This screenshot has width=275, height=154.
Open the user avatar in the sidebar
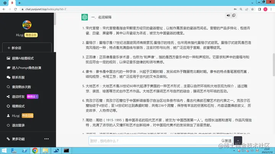pyautogui.click(x=27, y=25)
